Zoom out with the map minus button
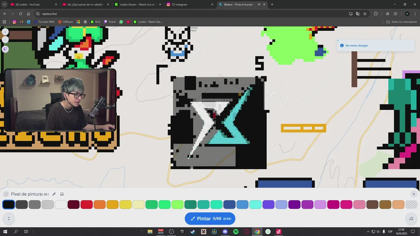420x236 pixels. click(x=5, y=40)
